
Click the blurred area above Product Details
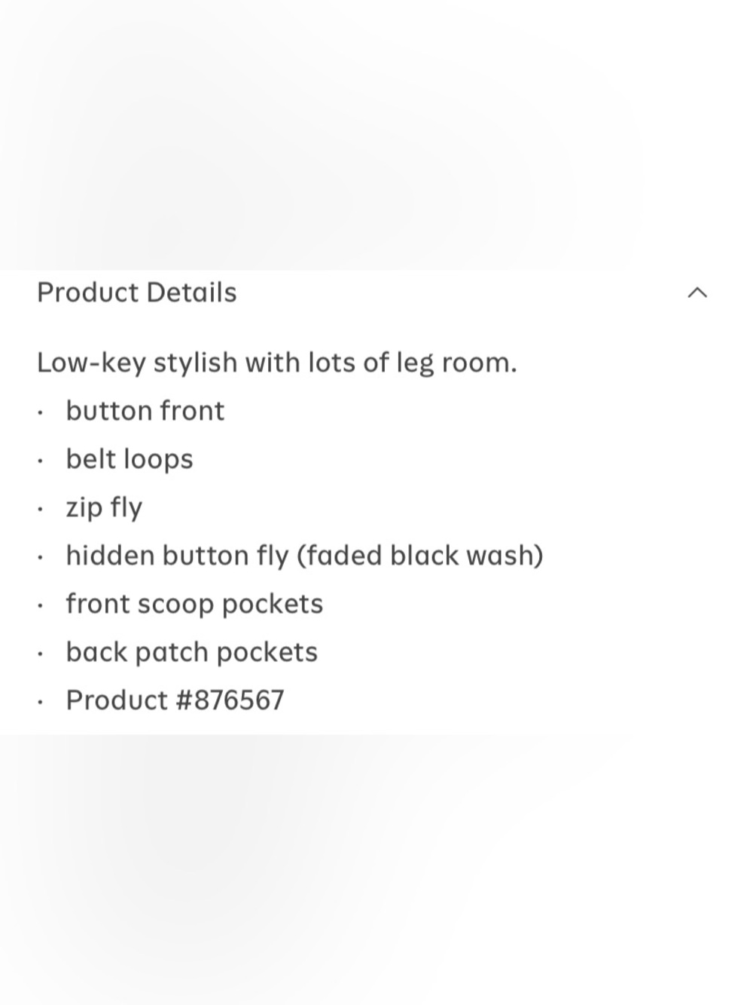click(376, 134)
